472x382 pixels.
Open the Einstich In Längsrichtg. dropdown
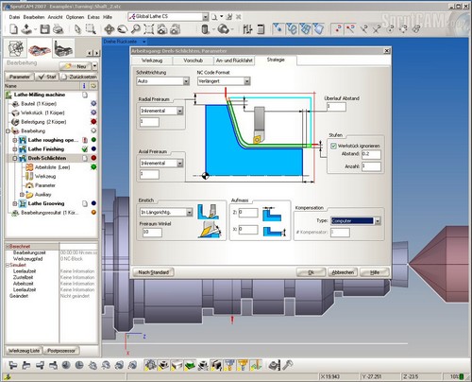coord(189,213)
